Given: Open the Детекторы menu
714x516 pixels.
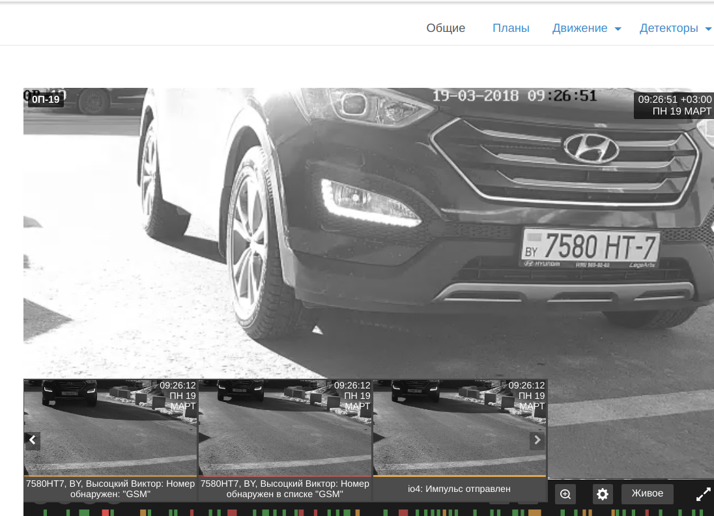Looking at the screenshot, I should click(676, 28).
